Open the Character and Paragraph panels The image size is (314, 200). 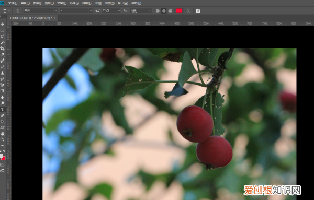198,11
